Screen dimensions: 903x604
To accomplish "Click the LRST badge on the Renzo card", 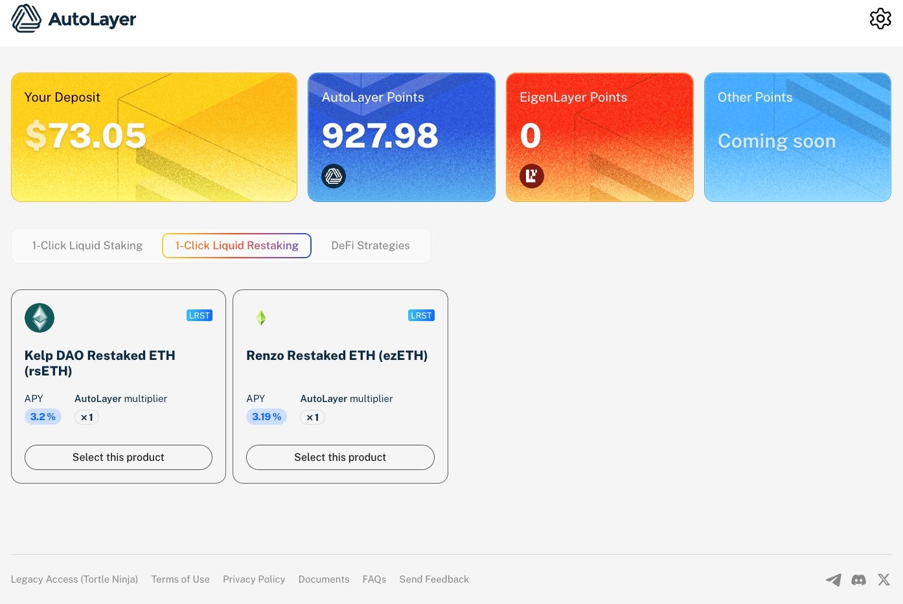I will 421,315.
